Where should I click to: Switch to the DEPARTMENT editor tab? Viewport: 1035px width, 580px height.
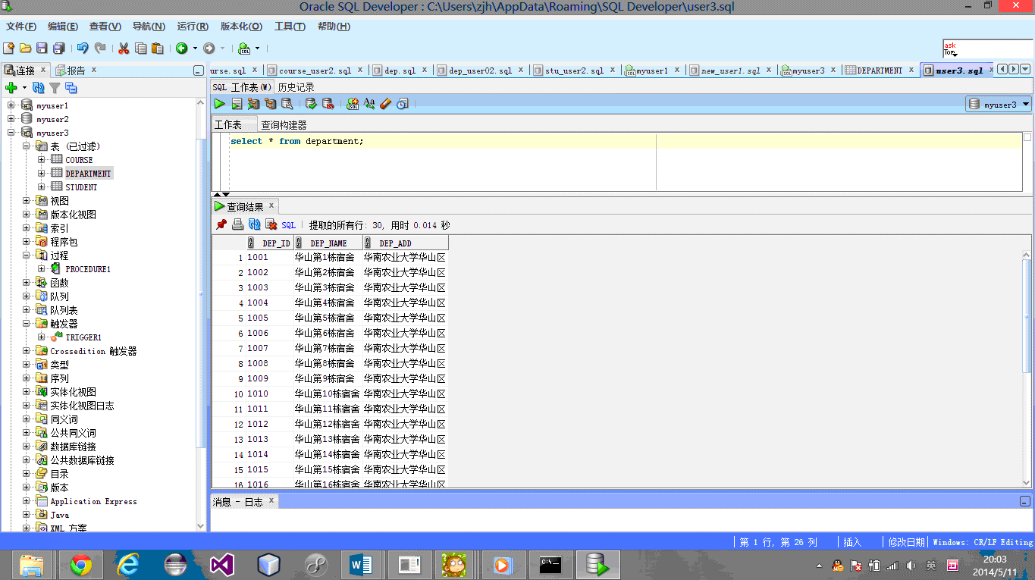coord(880,71)
